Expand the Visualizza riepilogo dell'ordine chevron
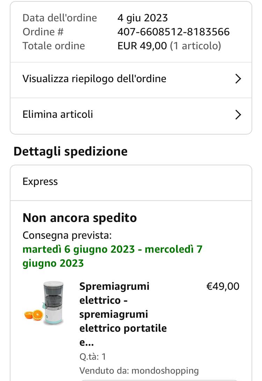This screenshot has height=381, width=262. 238,79
